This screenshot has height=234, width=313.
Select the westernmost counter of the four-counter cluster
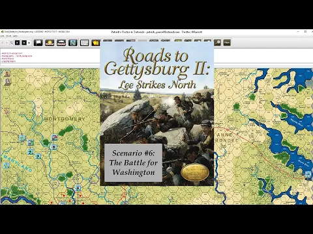point(22,138)
